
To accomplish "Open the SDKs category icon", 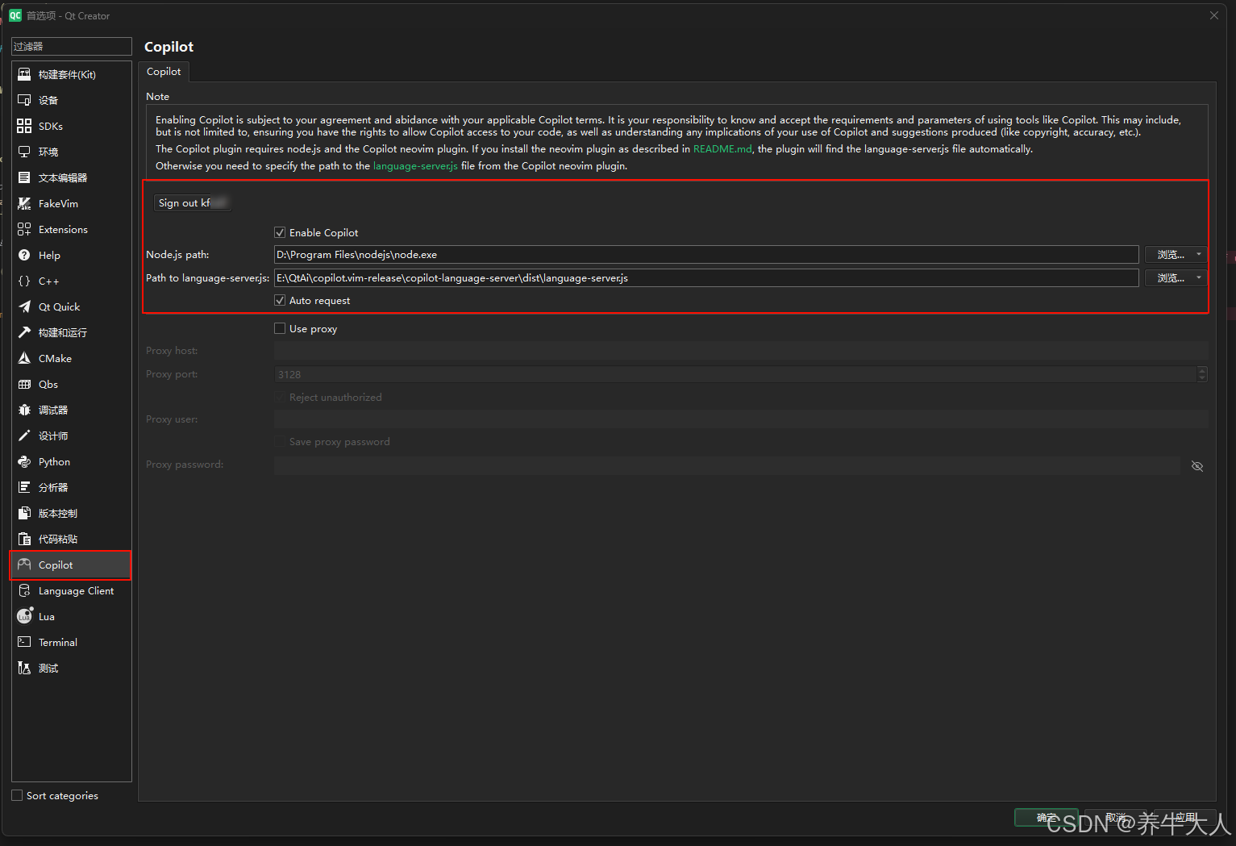I will (24, 126).
